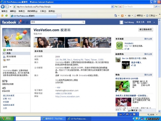Open the 我的最愛(A) Favorites menu

point(32,11)
